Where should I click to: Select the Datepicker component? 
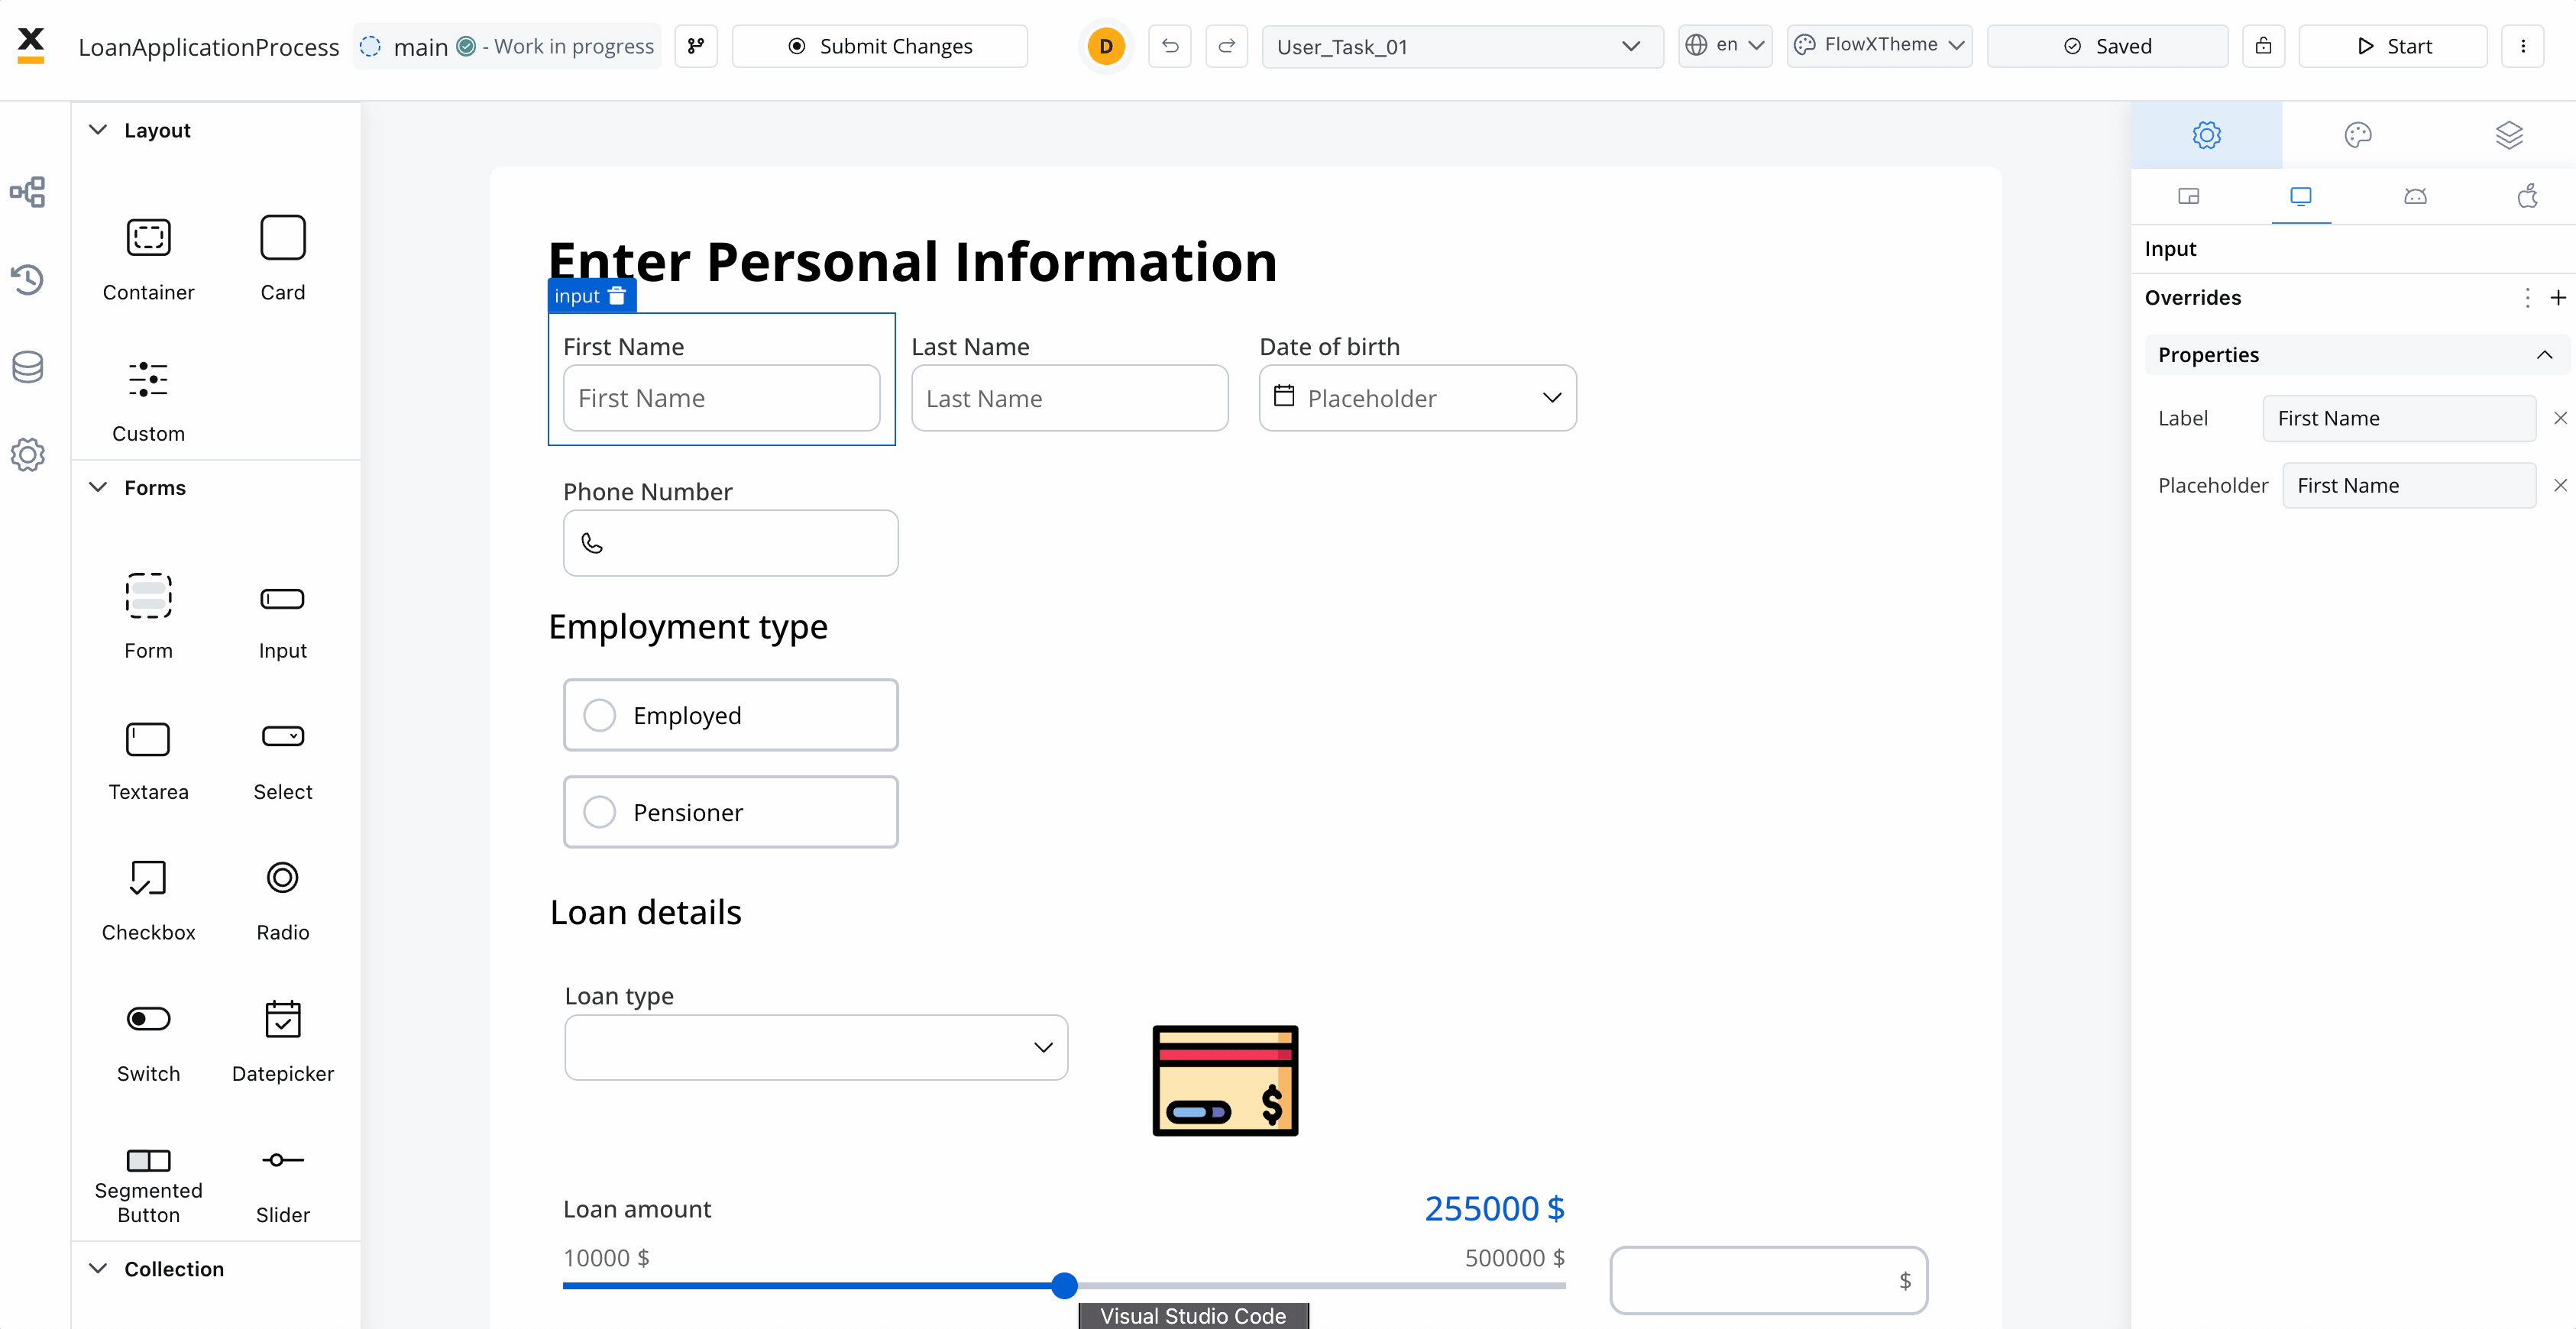click(x=282, y=1040)
